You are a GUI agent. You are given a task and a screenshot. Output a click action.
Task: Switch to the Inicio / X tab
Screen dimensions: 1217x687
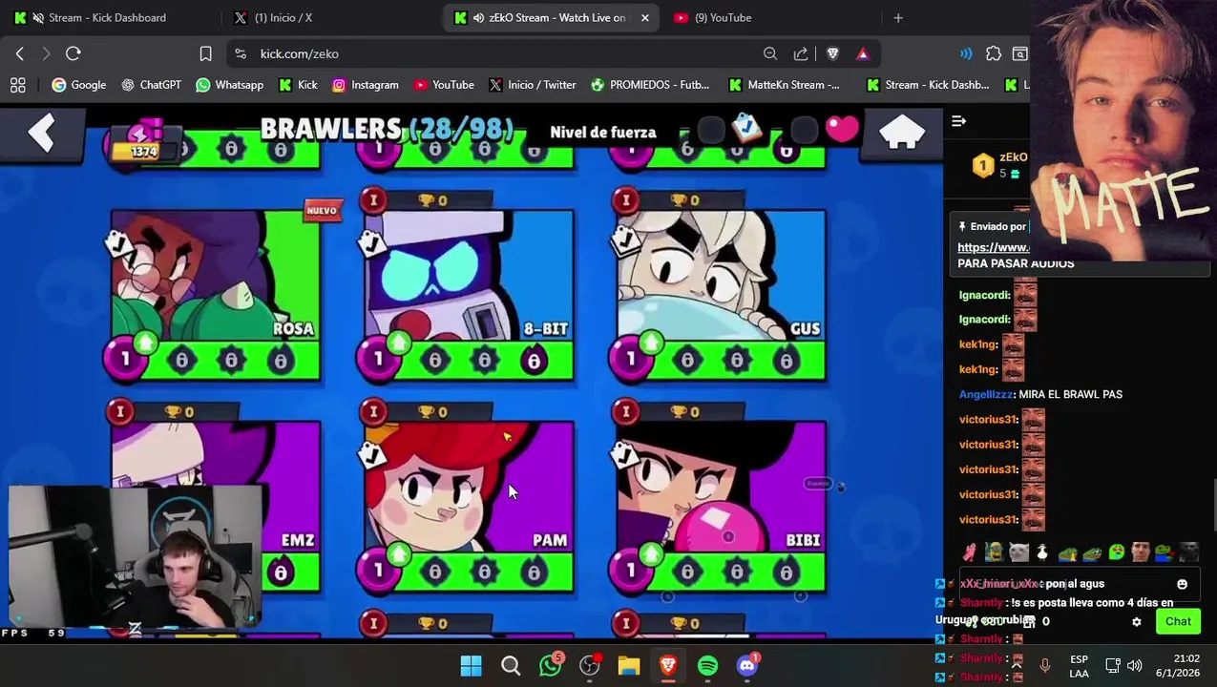click(329, 17)
